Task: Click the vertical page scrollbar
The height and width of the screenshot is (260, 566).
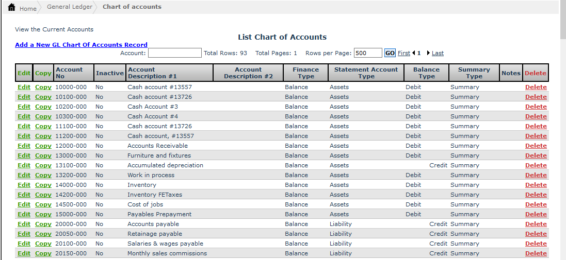Action: click(562, 129)
